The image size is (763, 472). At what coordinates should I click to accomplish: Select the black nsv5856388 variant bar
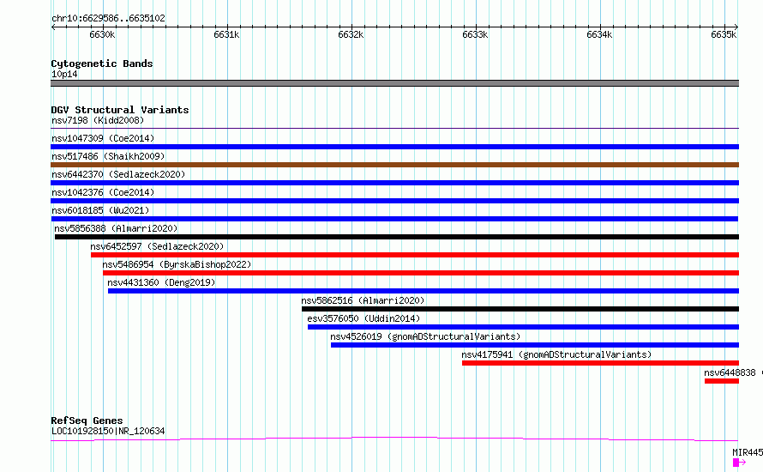tap(397, 237)
